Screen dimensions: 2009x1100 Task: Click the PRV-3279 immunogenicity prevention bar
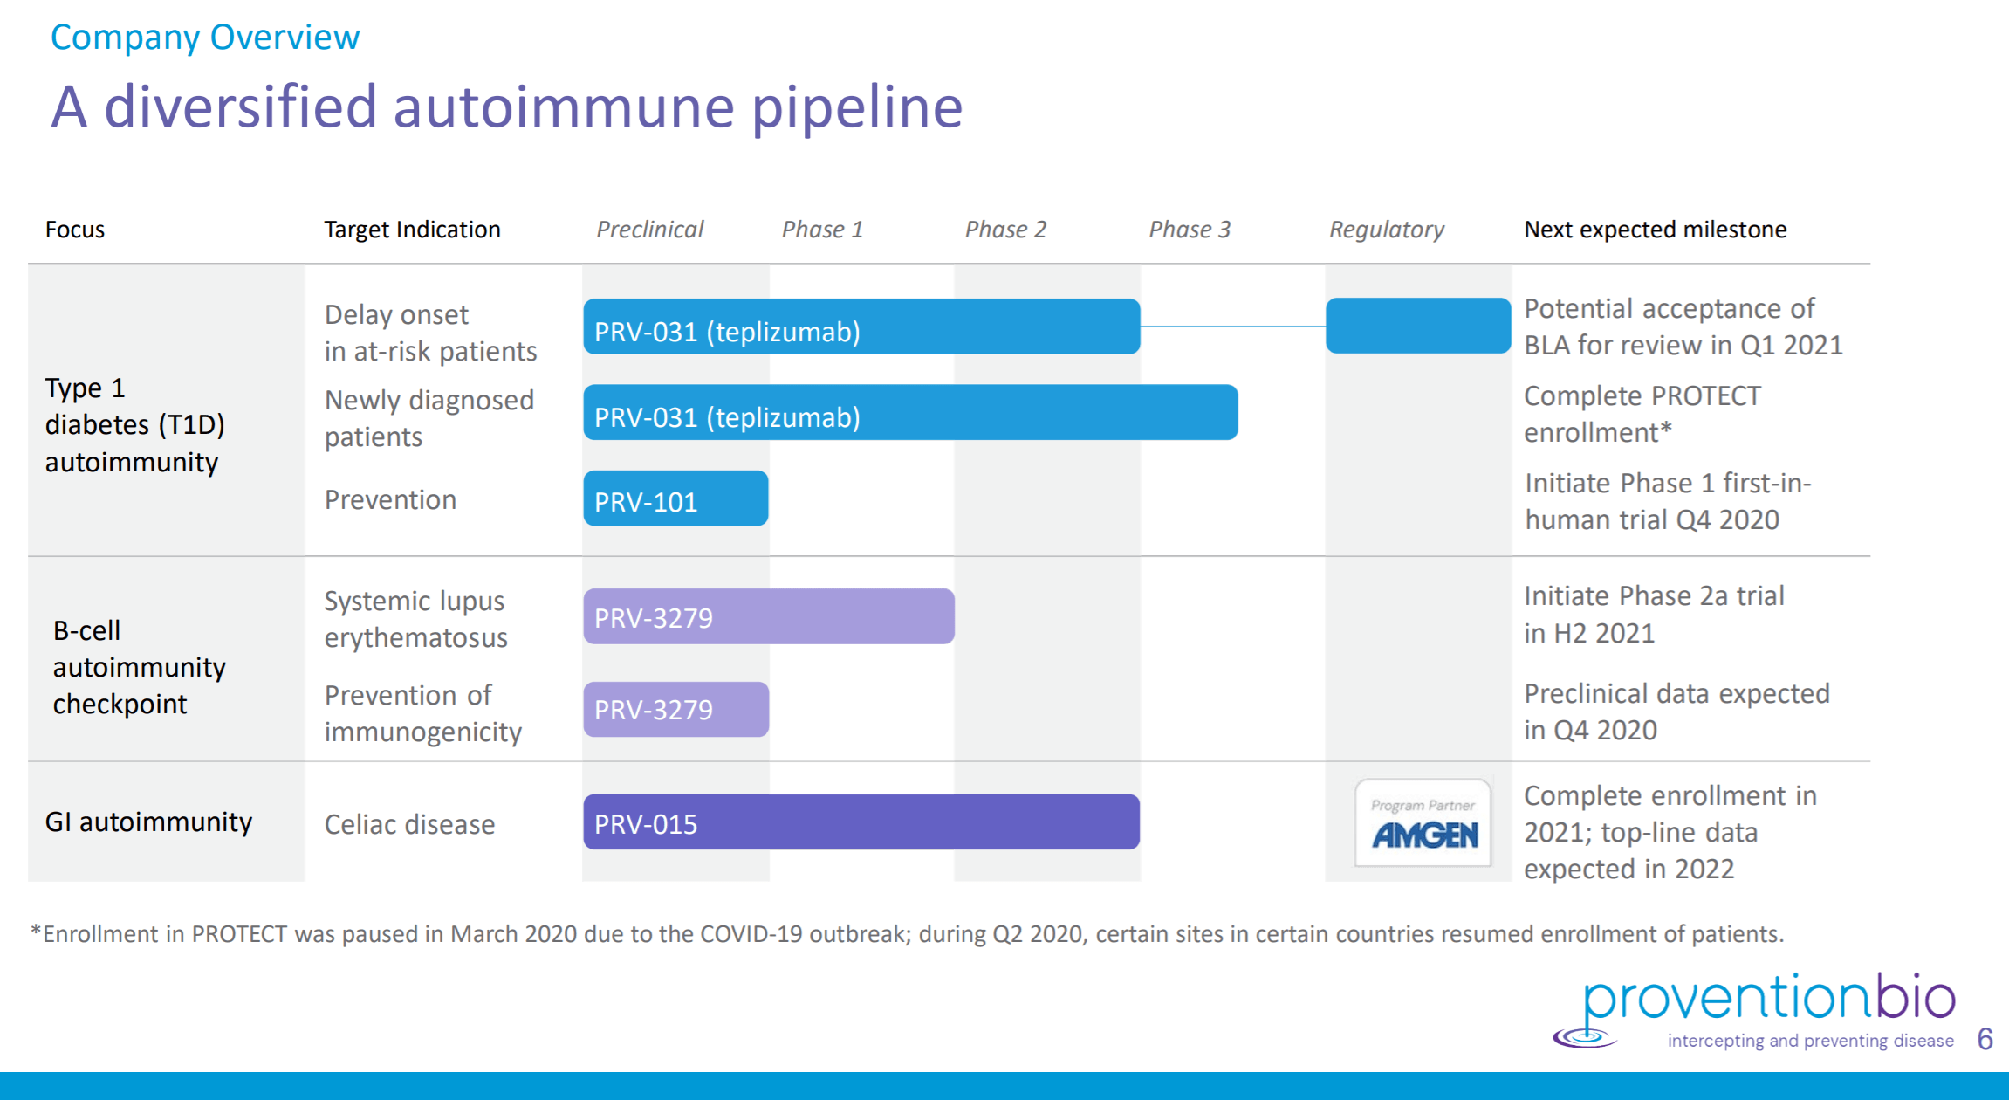pyautogui.click(x=675, y=709)
